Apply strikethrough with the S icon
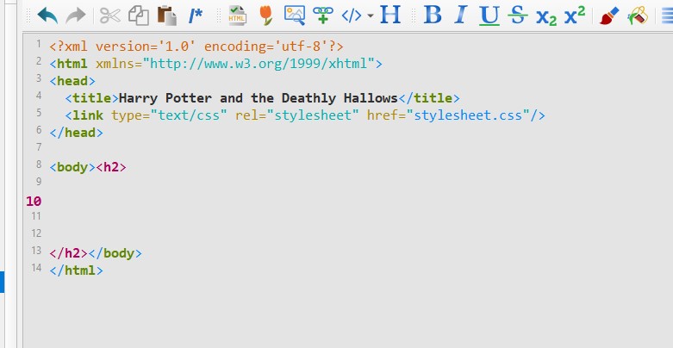The height and width of the screenshot is (348, 673). coord(517,16)
